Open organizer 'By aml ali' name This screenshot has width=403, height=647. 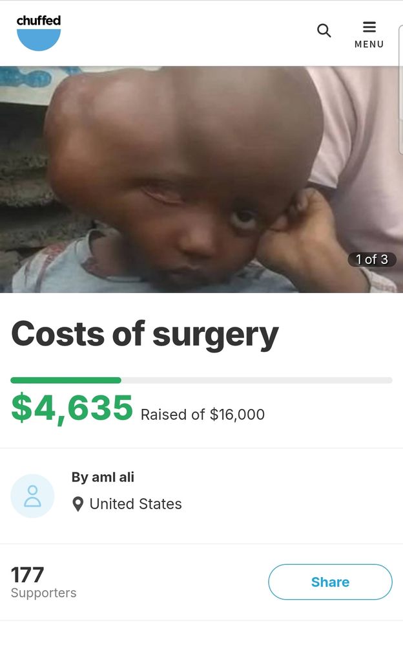point(103,477)
